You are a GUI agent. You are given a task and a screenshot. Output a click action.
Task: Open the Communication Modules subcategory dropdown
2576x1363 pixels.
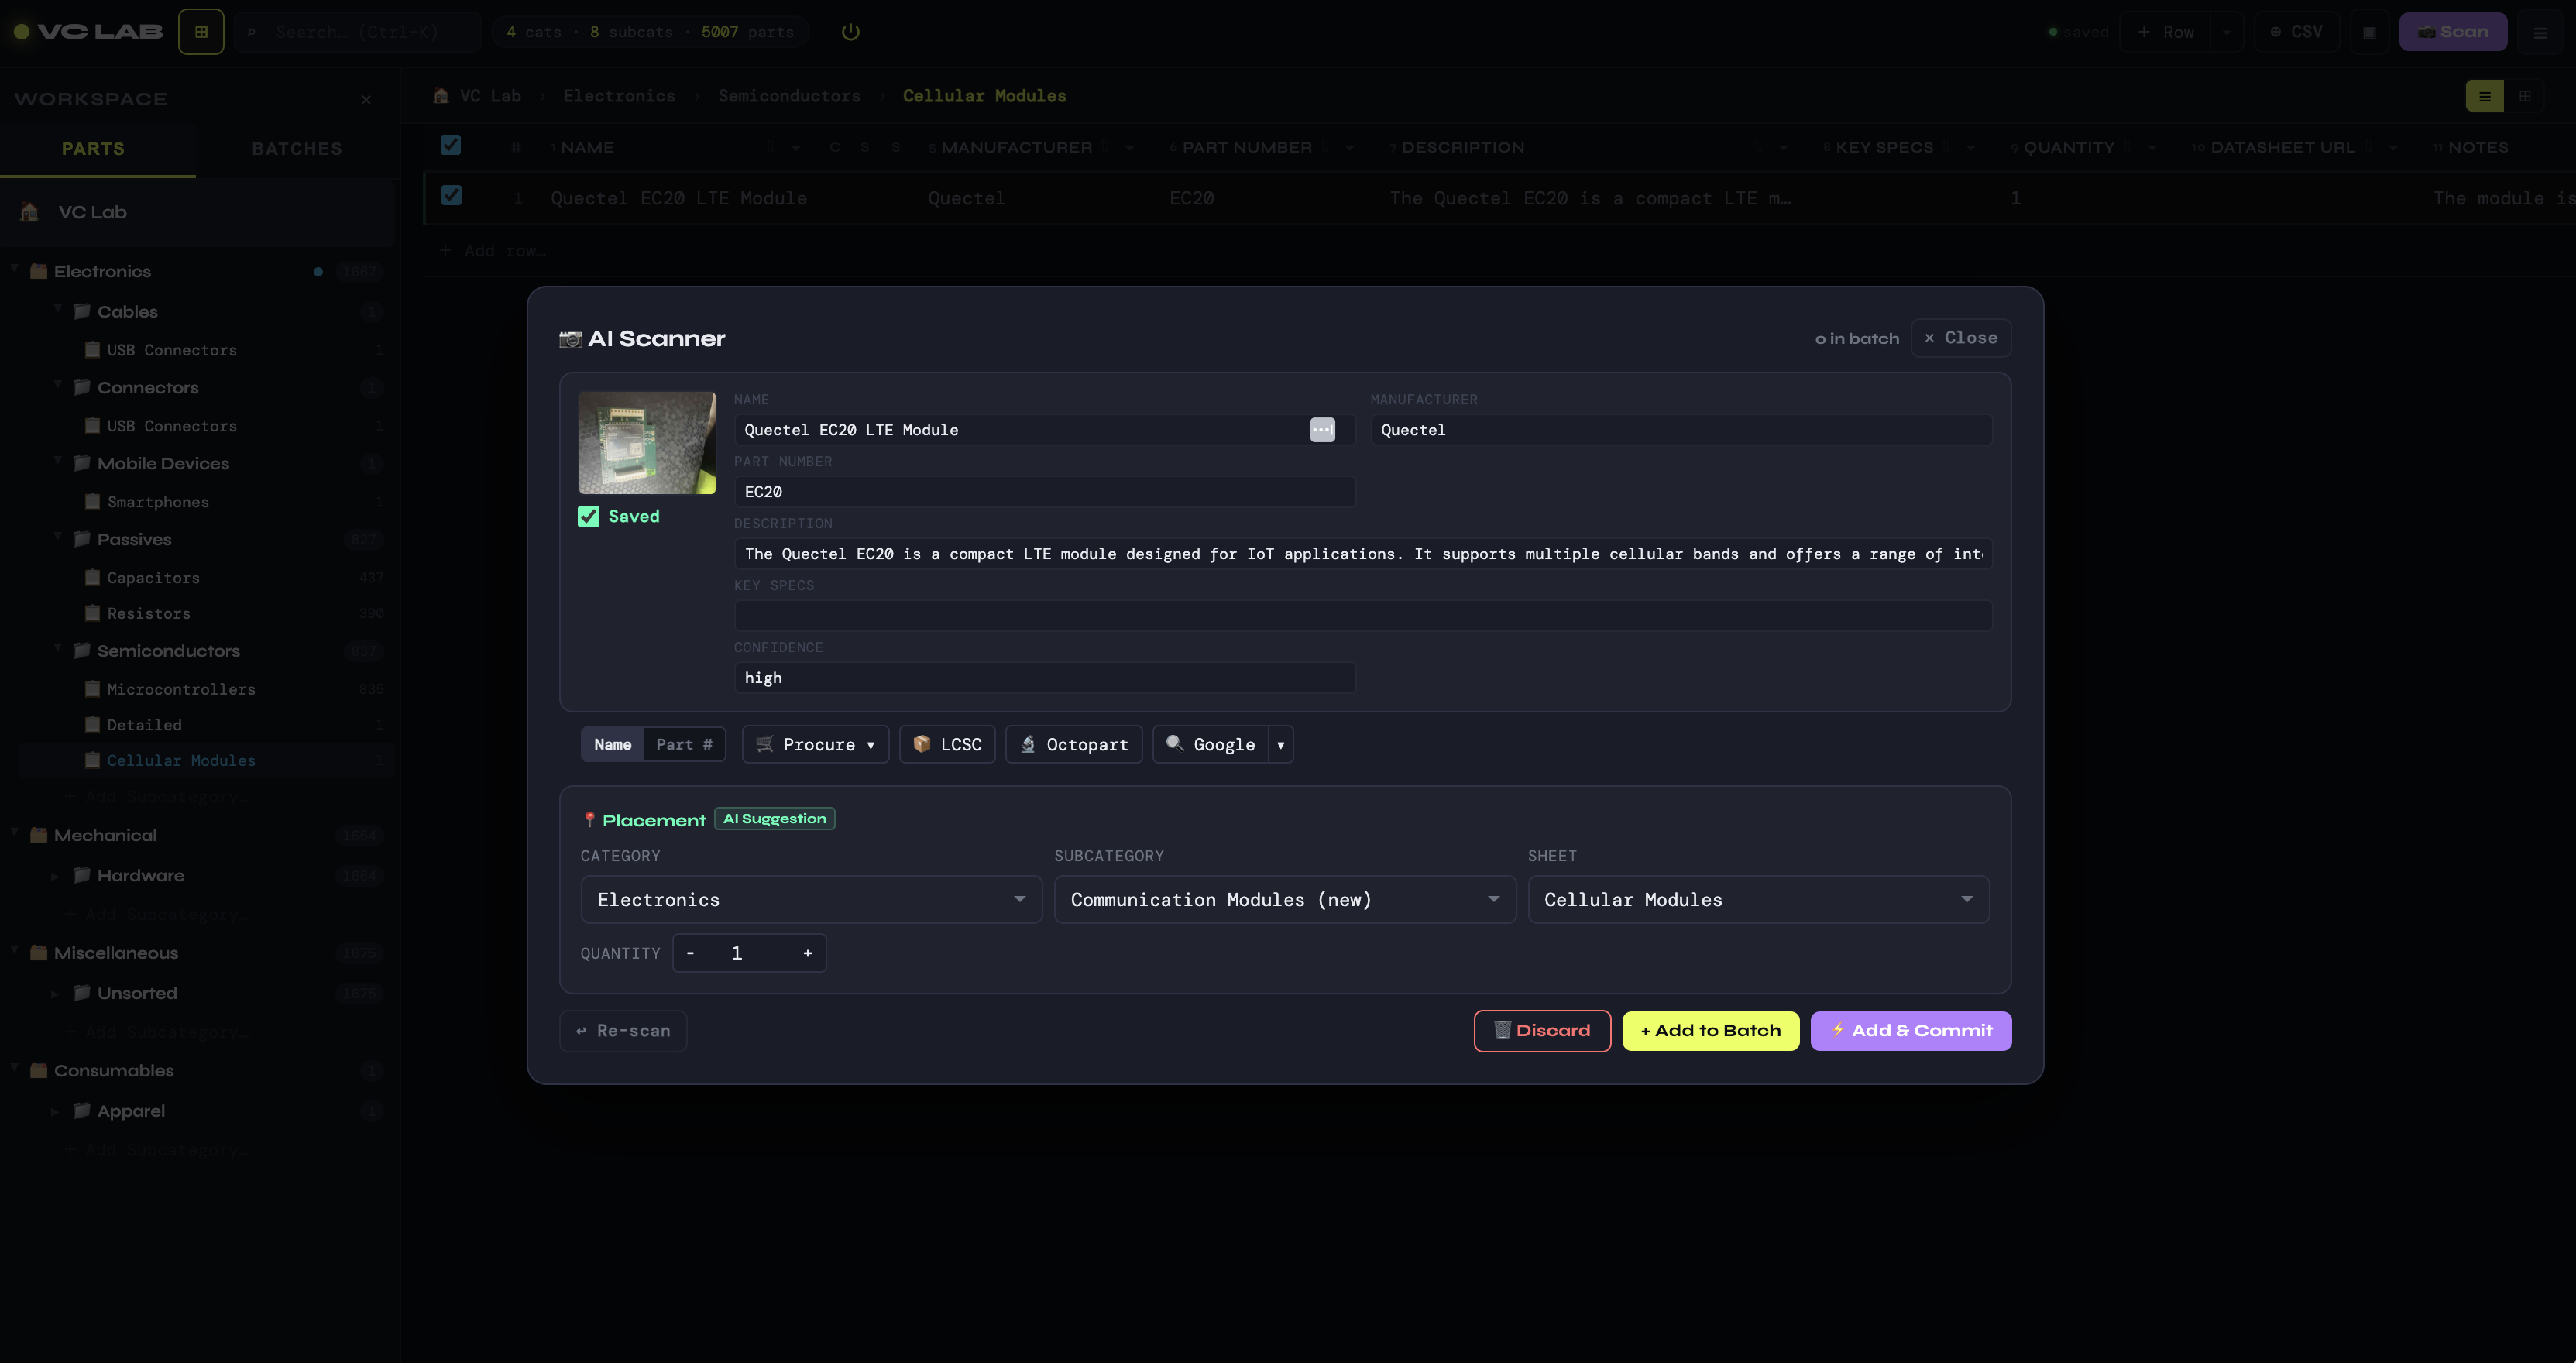pyautogui.click(x=1284, y=899)
